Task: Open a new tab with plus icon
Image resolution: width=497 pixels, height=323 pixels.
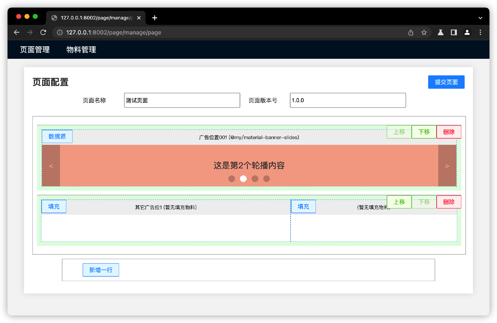Action: [x=155, y=18]
